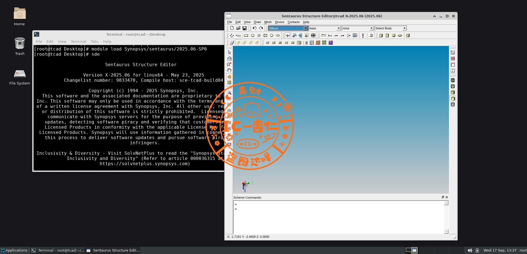Activate the Pan hand tool
Screen dimensions: 527x254
pos(229,70)
